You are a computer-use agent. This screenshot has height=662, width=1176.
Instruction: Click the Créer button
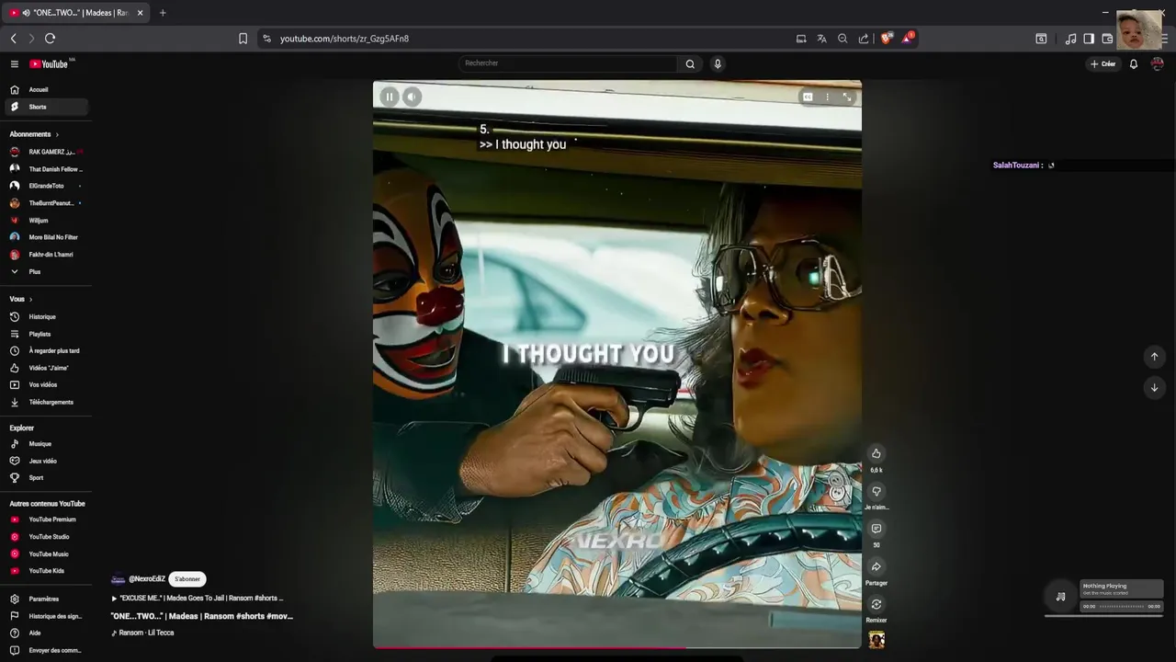pos(1102,63)
